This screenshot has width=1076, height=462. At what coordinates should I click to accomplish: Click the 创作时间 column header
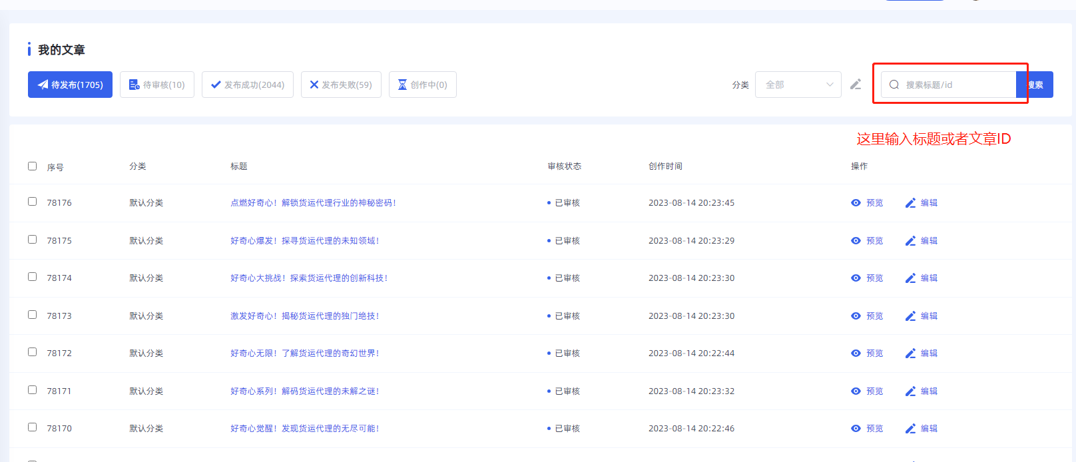click(665, 166)
